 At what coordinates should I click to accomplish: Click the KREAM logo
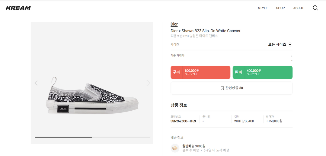pos(18,8)
